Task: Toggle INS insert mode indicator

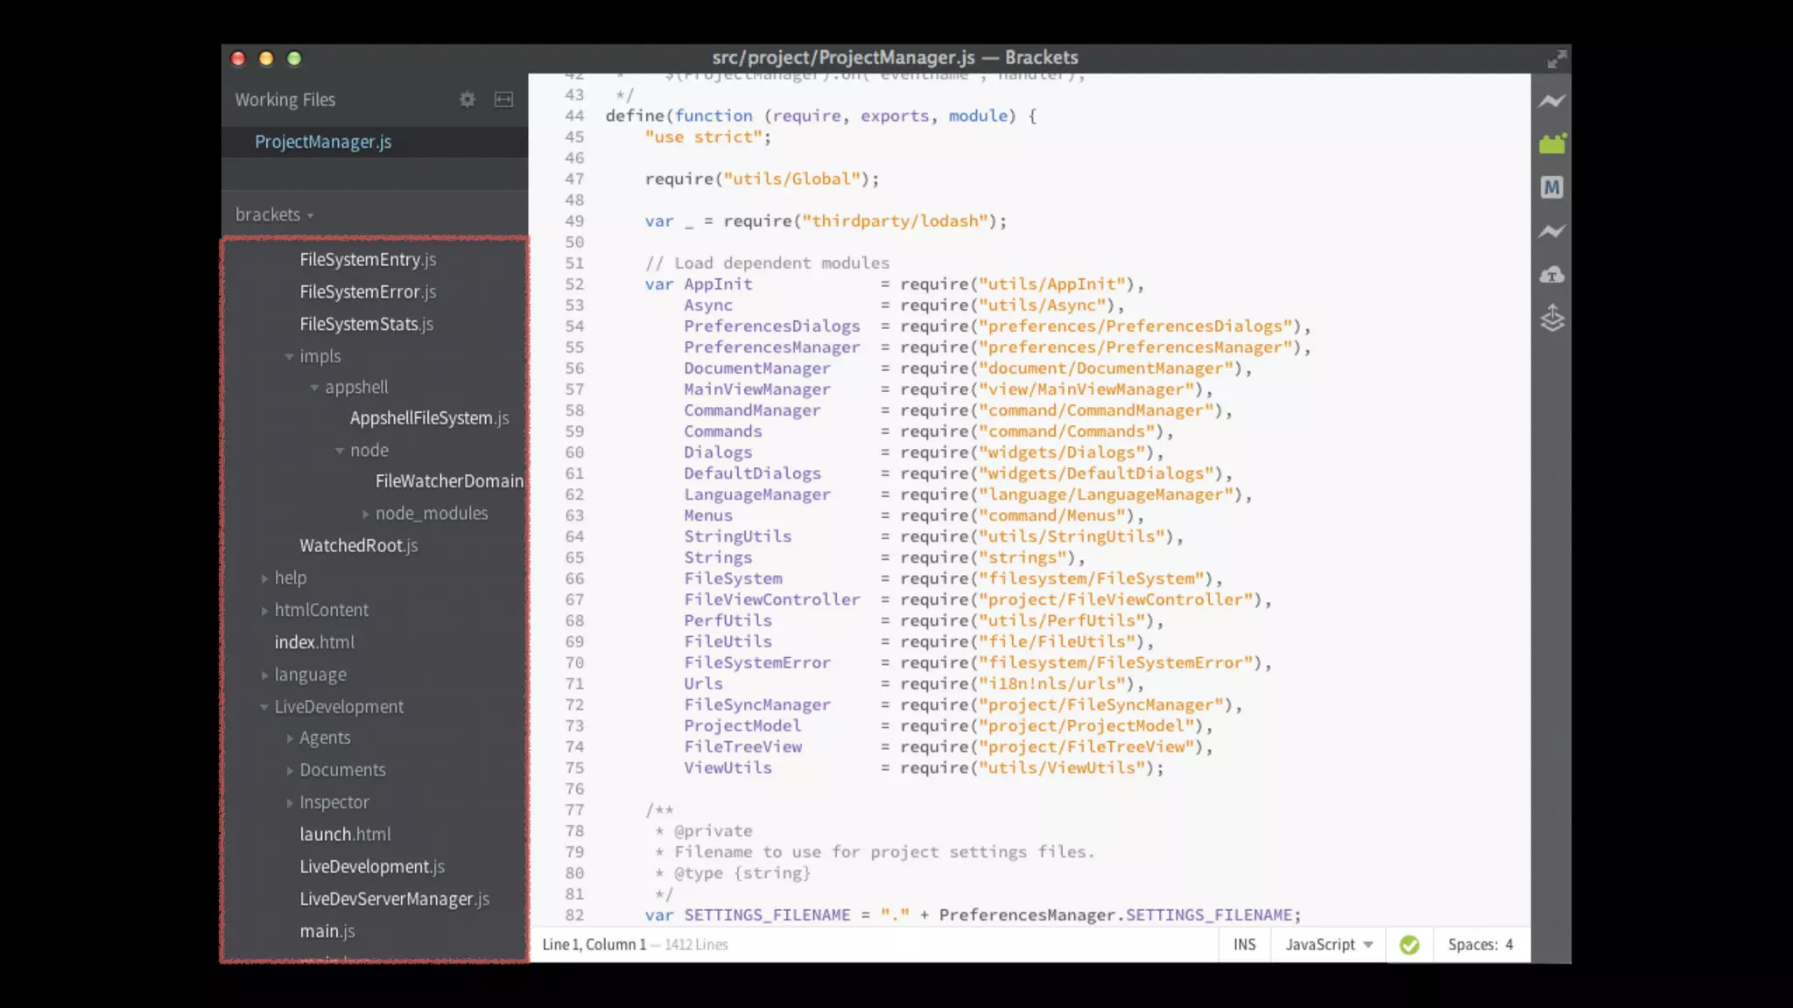Action: pyautogui.click(x=1244, y=945)
